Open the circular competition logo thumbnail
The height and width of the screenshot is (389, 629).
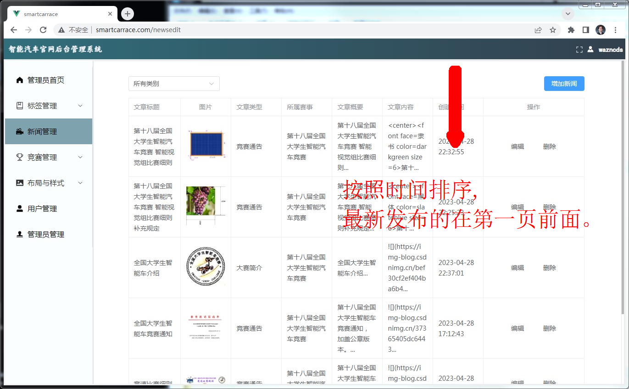206,267
